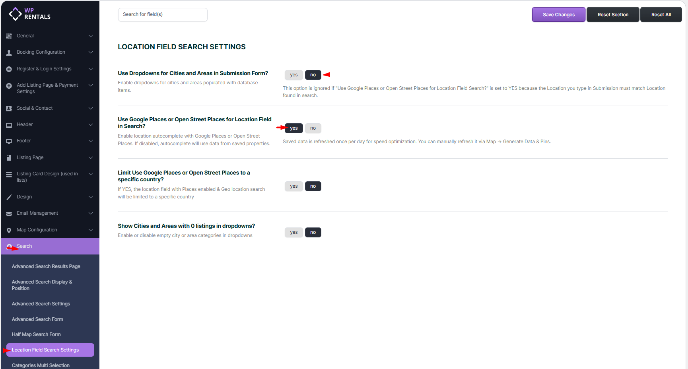Set Google Places location search to no

click(x=313, y=128)
